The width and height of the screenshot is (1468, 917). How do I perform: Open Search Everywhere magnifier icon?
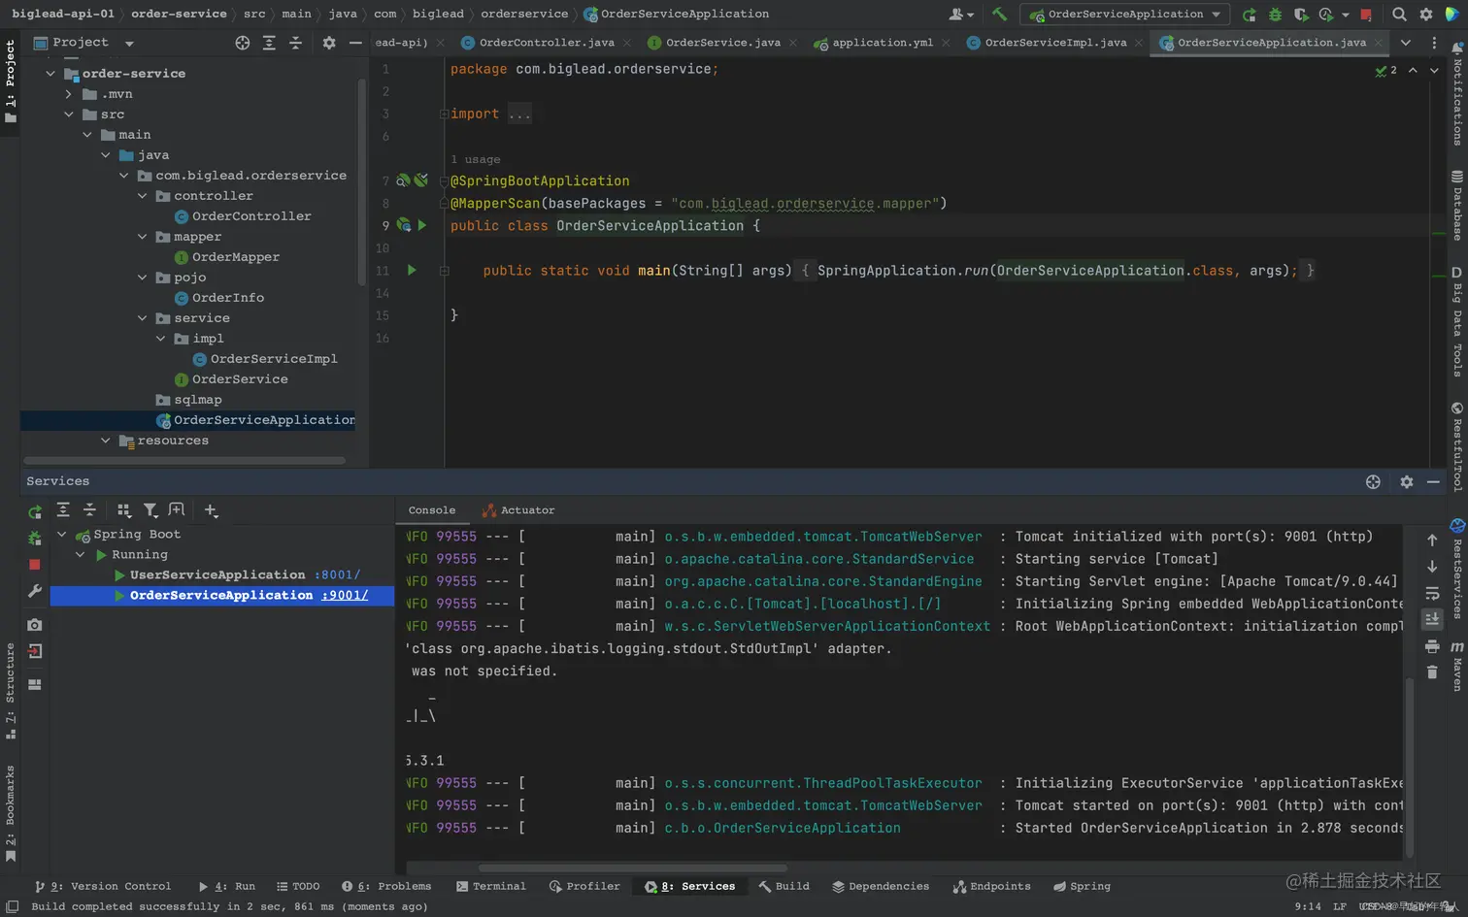pos(1399,15)
